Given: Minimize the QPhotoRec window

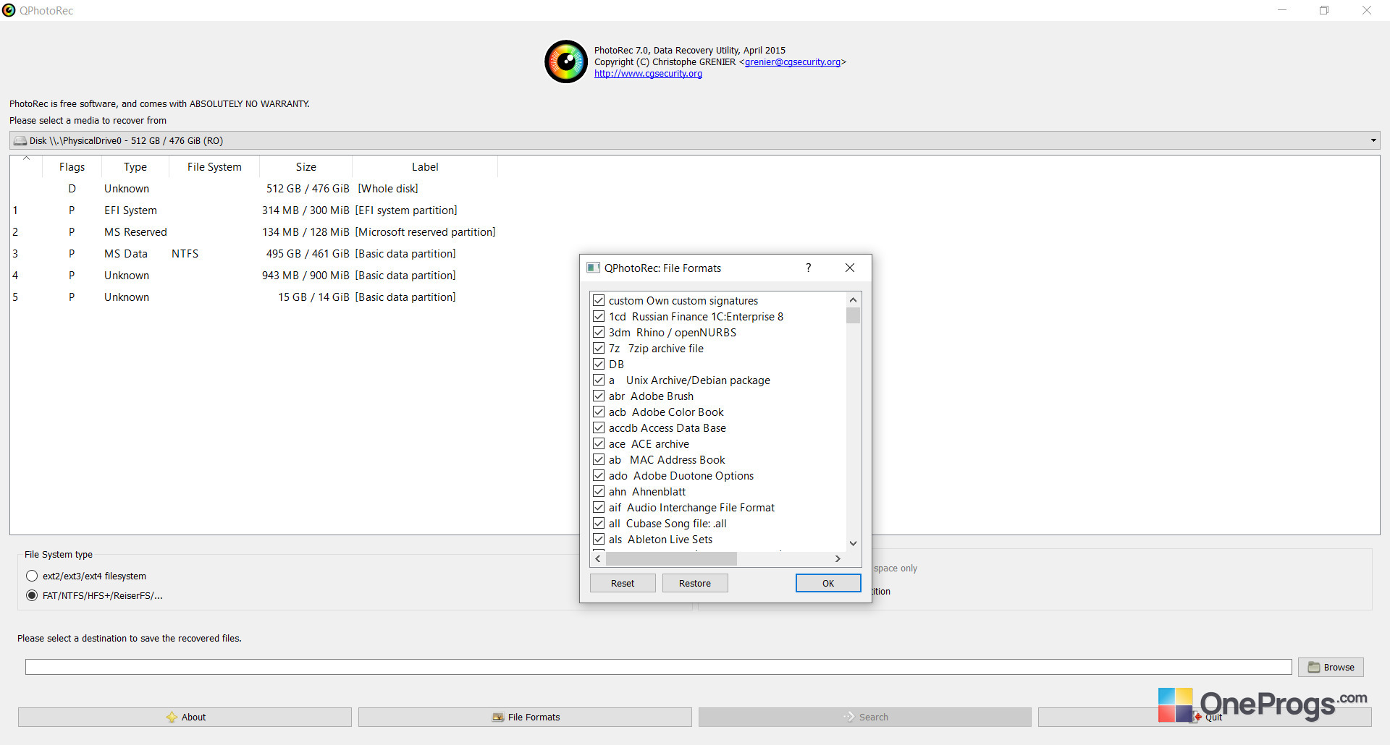Looking at the screenshot, I should (x=1282, y=10).
